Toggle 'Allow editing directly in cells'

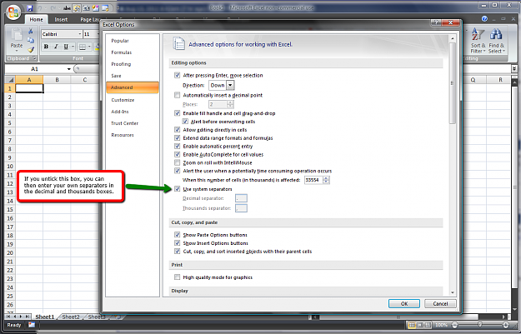177,130
